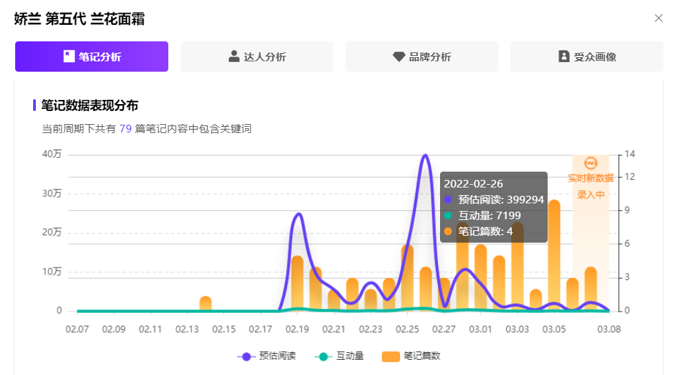This screenshot has width=678, height=375.
Task: Click the dialog title 娇兰 第五代 兰花面霜
Action: 79,19
